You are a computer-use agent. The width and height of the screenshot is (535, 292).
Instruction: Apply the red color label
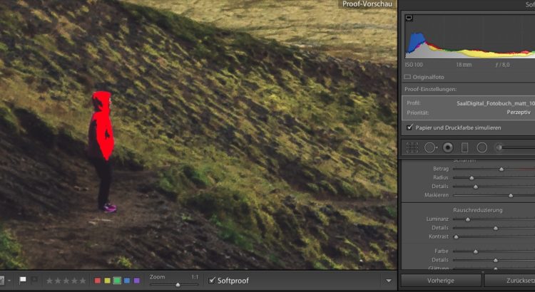(x=98, y=281)
